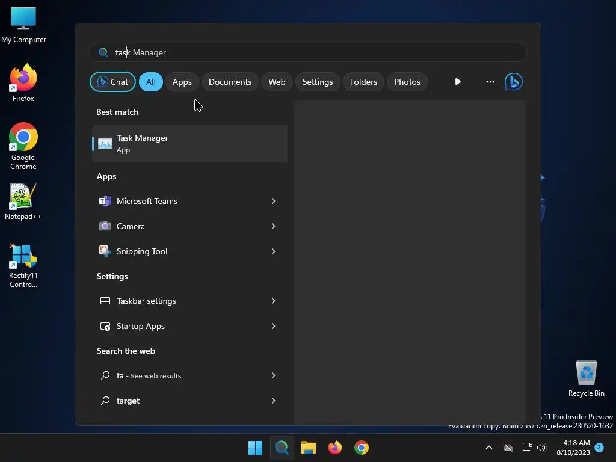
Task: Select the Notepad++ desktop shortcut
Action: point(23,202)
